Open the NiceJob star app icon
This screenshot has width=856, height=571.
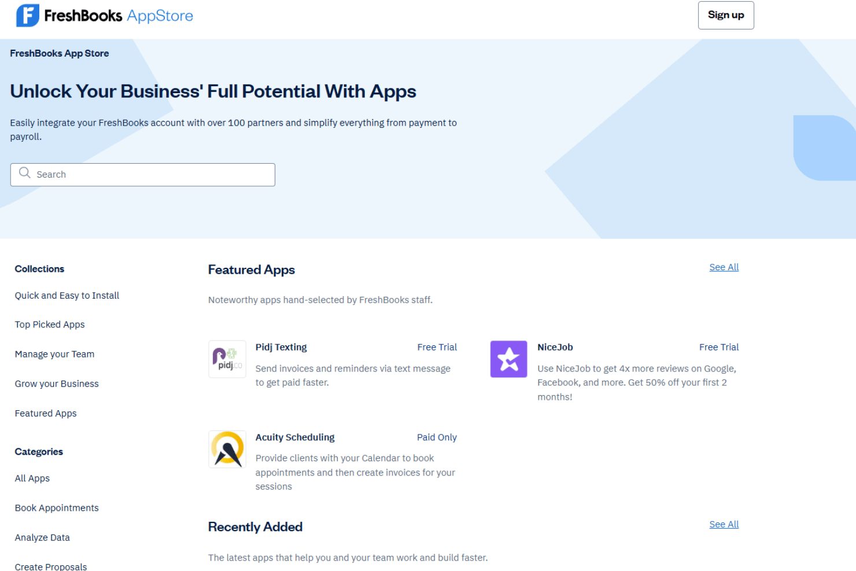tap(509, 359)
